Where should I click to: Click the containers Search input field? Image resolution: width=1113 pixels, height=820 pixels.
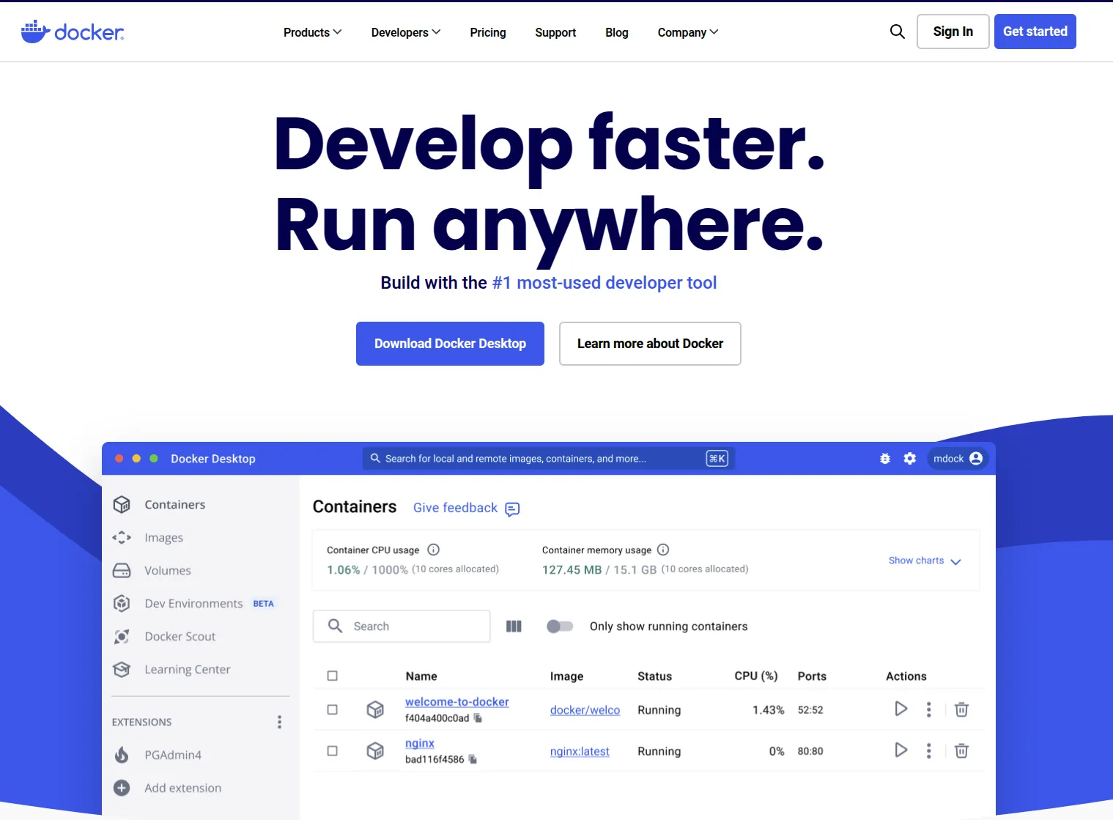coord(402,626)
